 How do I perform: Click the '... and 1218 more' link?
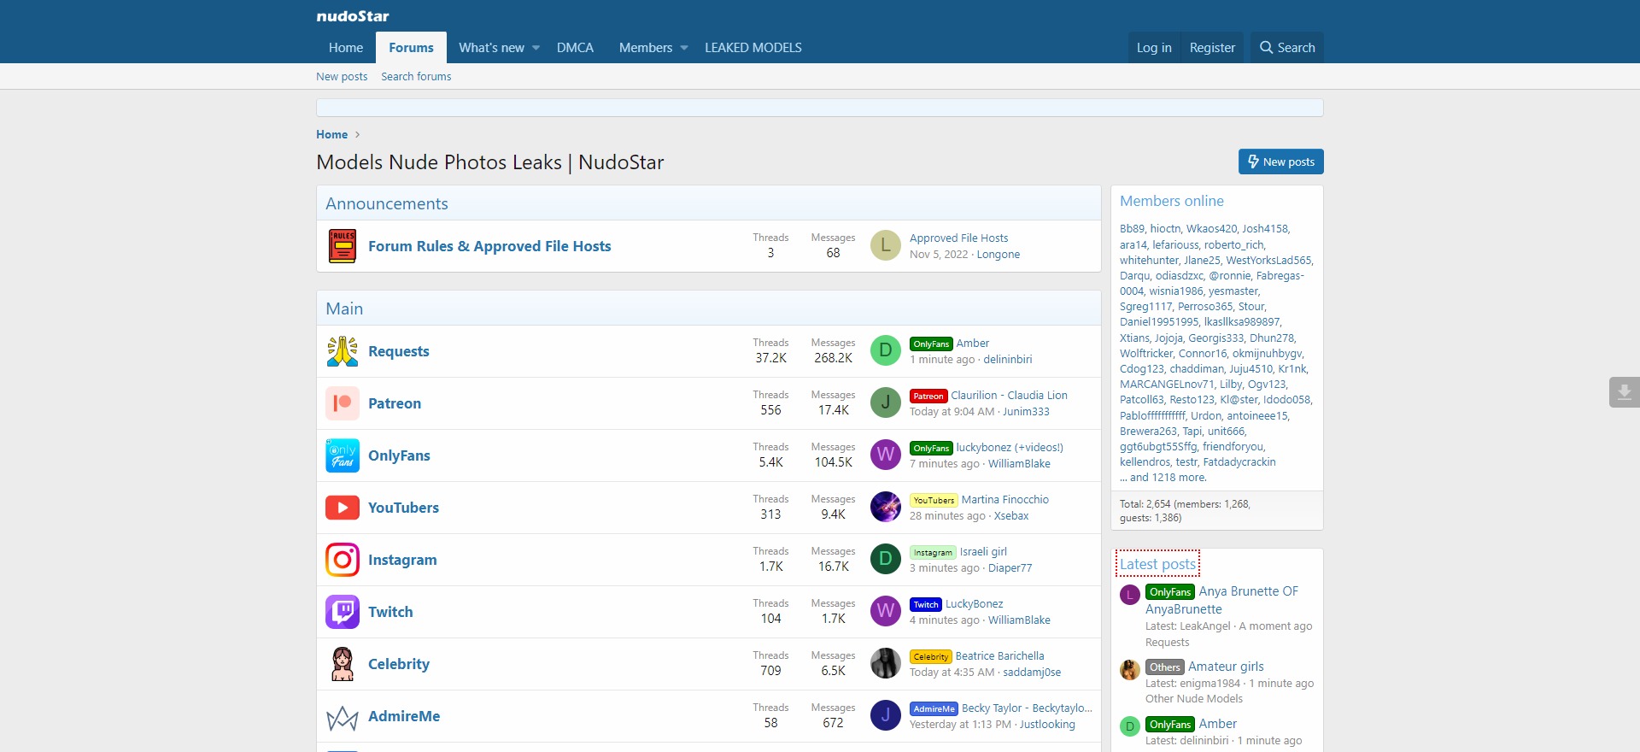[1163, 478]
